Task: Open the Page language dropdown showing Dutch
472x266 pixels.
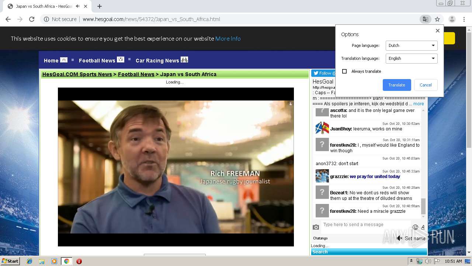Action: click(412, 45)
